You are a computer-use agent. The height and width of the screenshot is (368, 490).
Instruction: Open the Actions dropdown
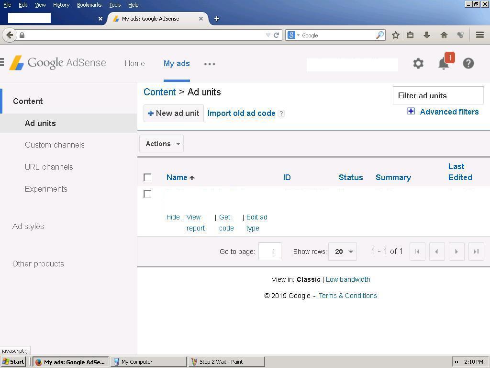(162, 144)
